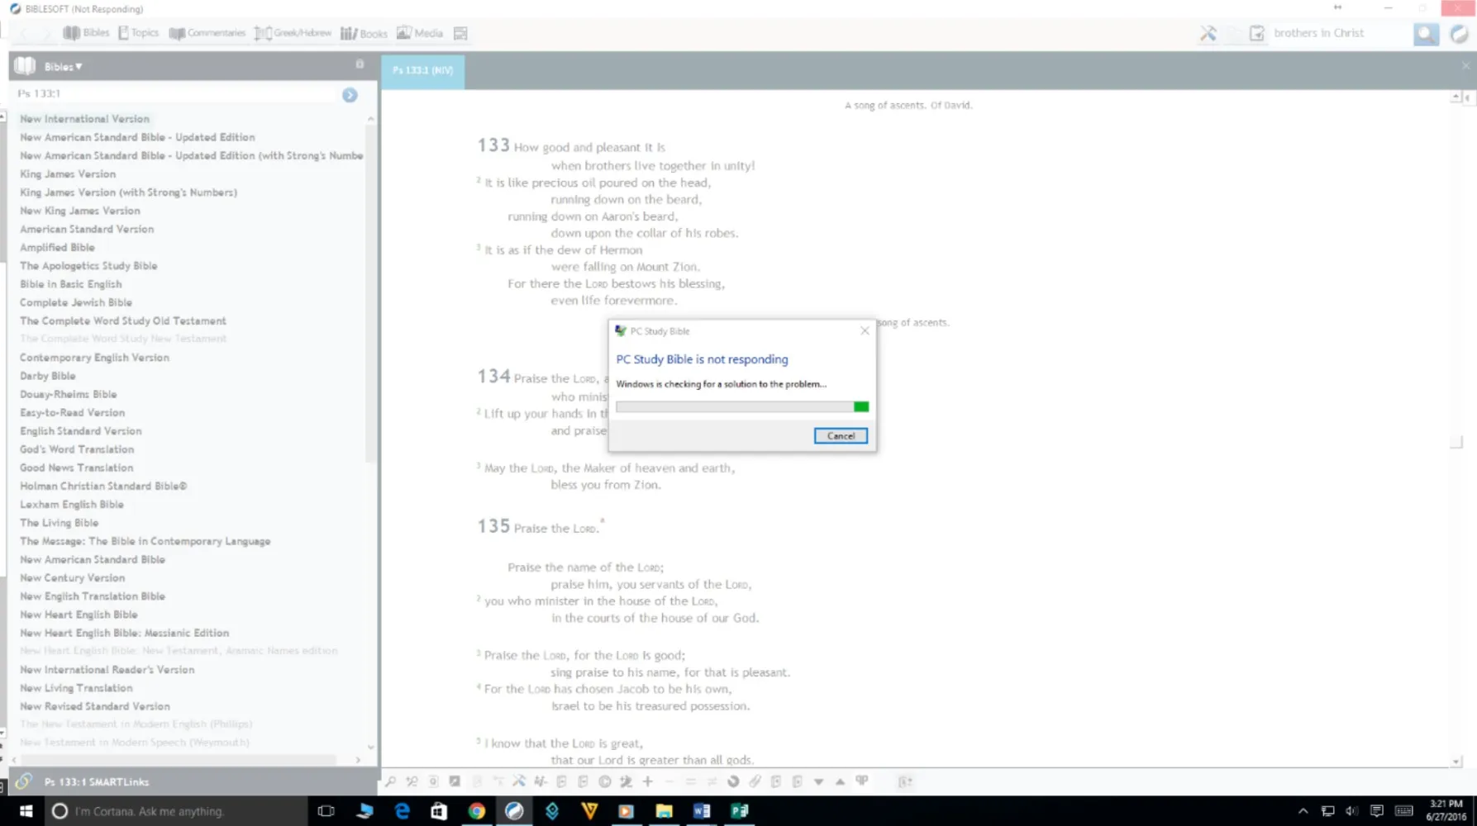Click the notes icon beside the search box
This screenshot has width=1477, height=826.
click(1256, 33)
